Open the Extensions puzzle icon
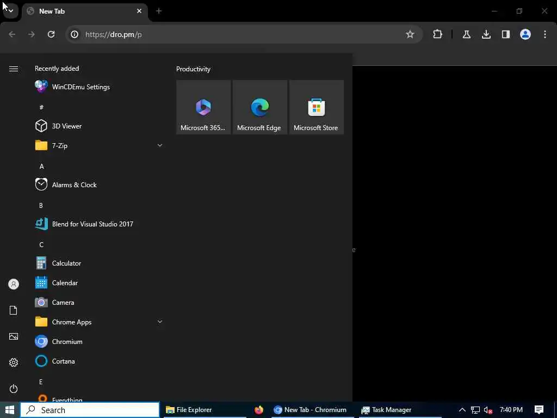The image size is (557, 418). tap(438, 34)
